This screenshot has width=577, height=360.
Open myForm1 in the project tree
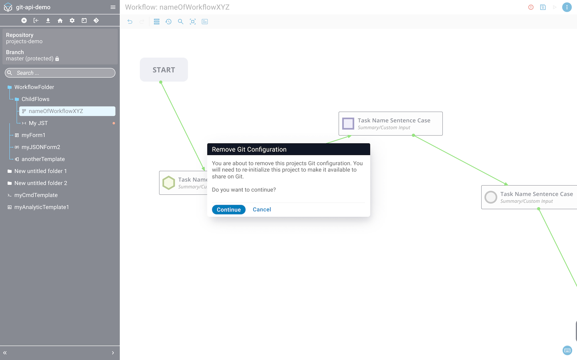33,135
